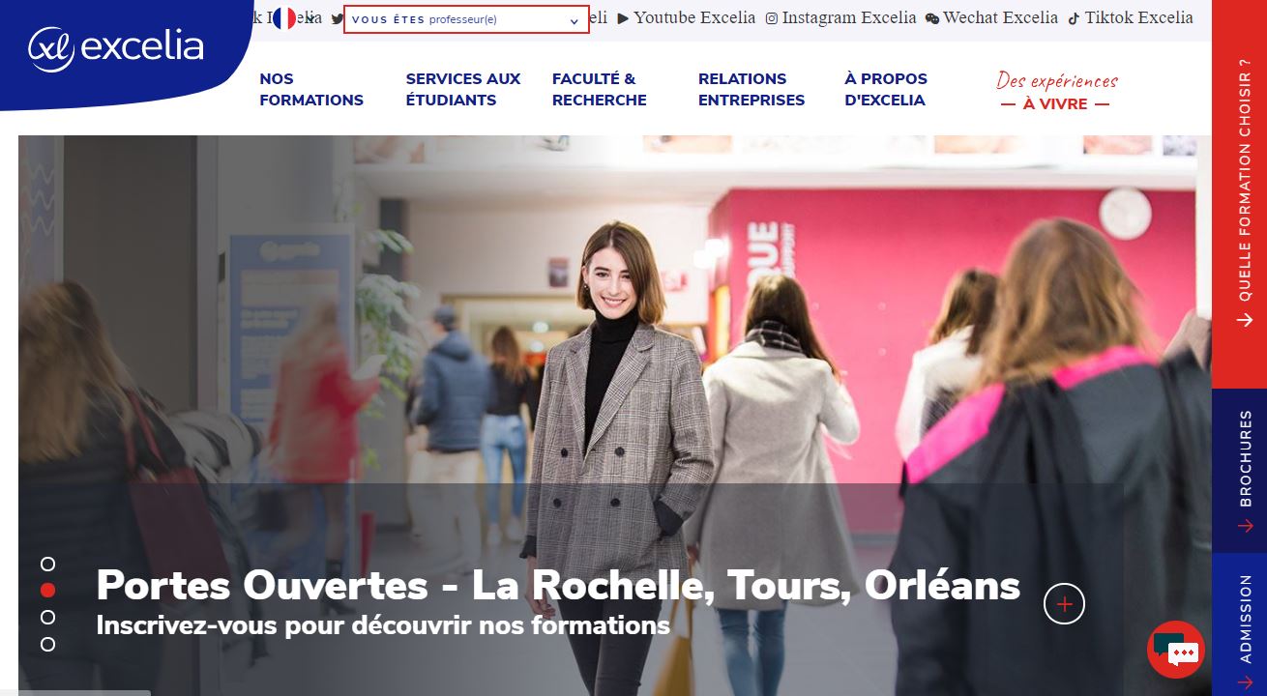This screenshot has height=696, width=1267.
Task: Open the À propos d'Excelia menu
Action: point(886,89)
